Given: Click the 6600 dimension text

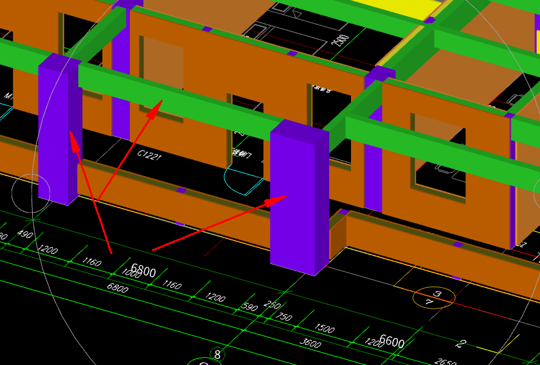Looking at the screenshot, I should [x=392, y=341].
